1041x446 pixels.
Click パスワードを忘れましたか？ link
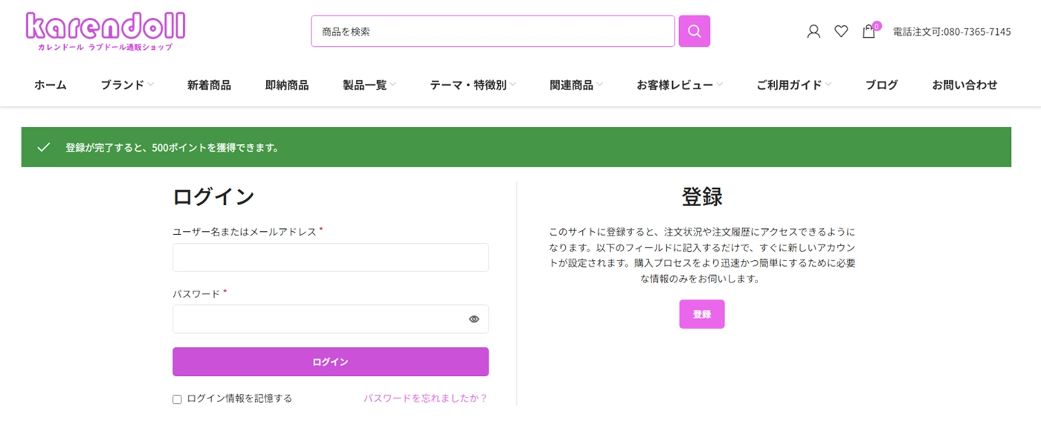(425, 398)
